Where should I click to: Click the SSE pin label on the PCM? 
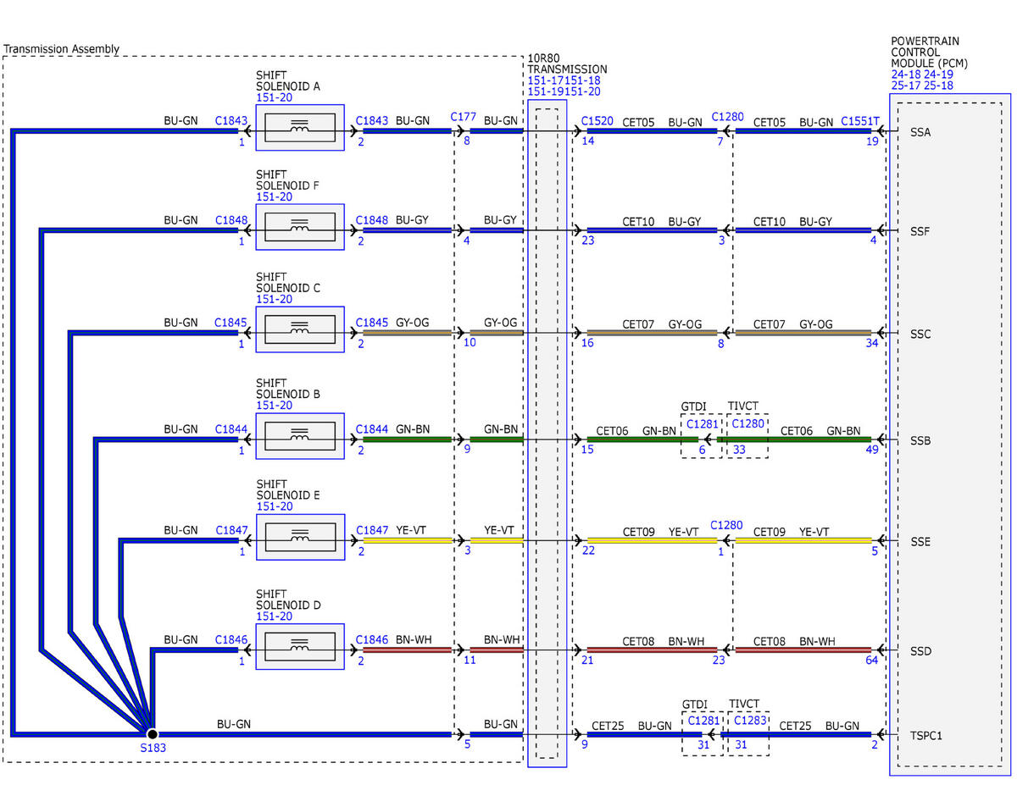920,542
